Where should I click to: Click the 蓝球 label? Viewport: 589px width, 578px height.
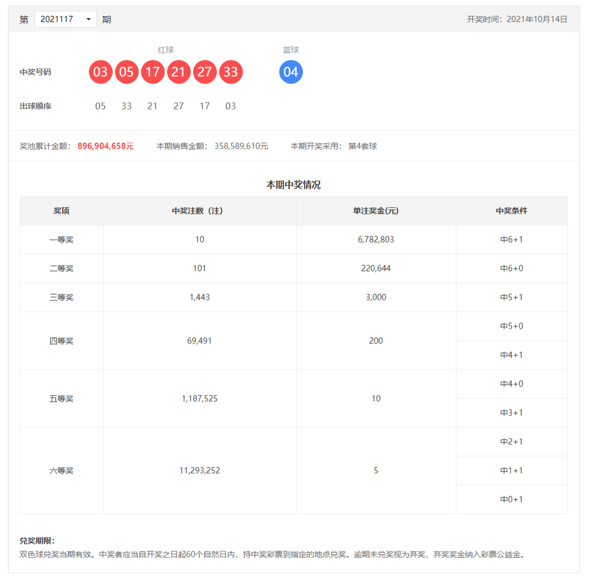pos(291,50)
